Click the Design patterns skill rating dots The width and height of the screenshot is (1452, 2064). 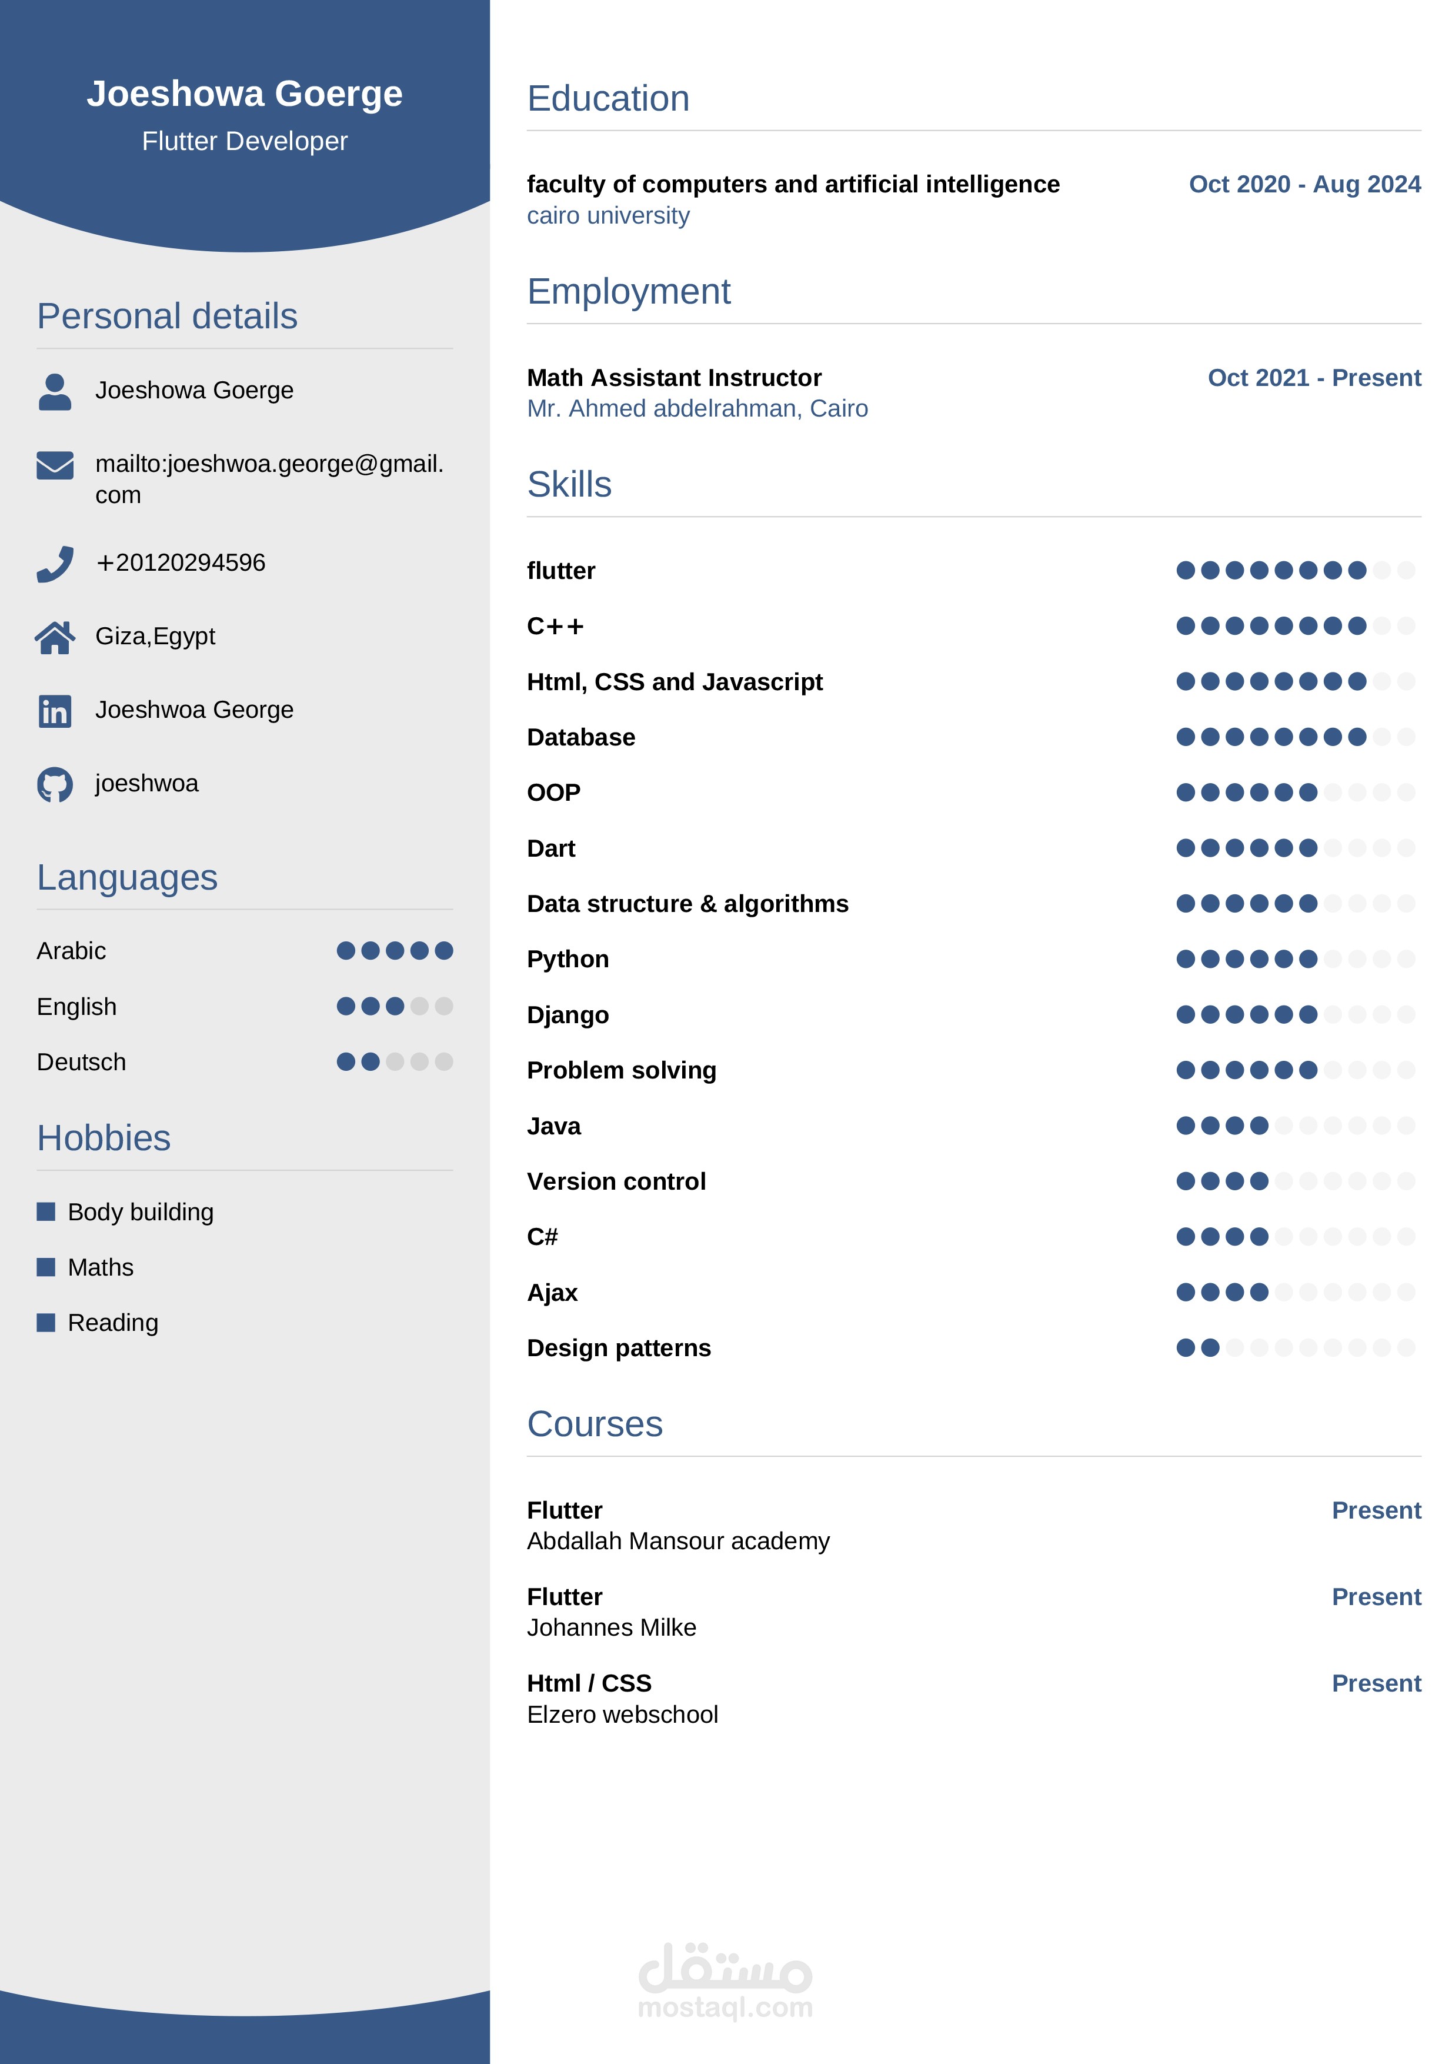[1295, 1347]
